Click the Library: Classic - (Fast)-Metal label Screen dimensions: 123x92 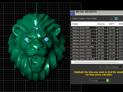(x=84, y=18)
